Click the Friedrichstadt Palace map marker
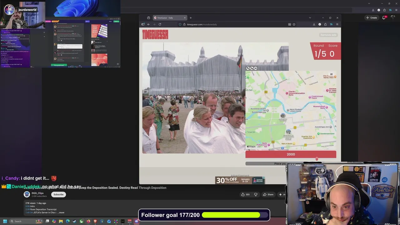 (310, 97)
